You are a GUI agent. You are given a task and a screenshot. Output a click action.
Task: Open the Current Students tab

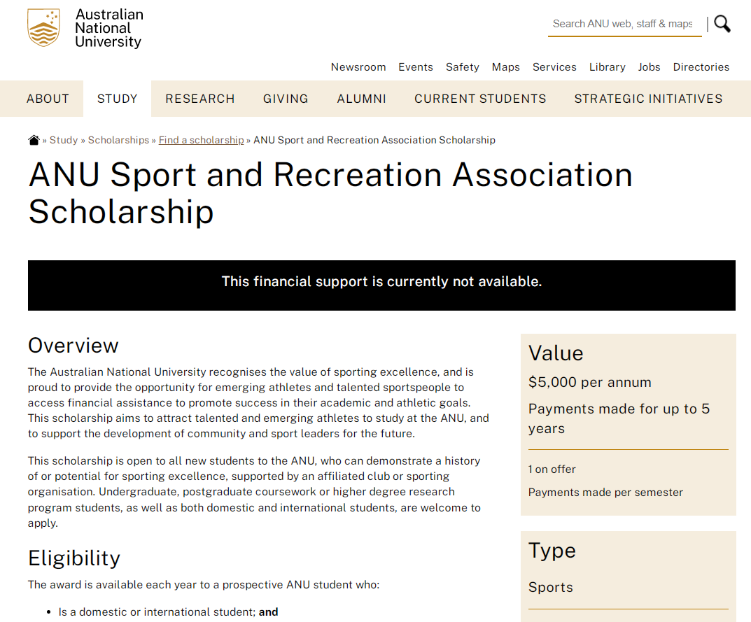(x=480, y=99)
